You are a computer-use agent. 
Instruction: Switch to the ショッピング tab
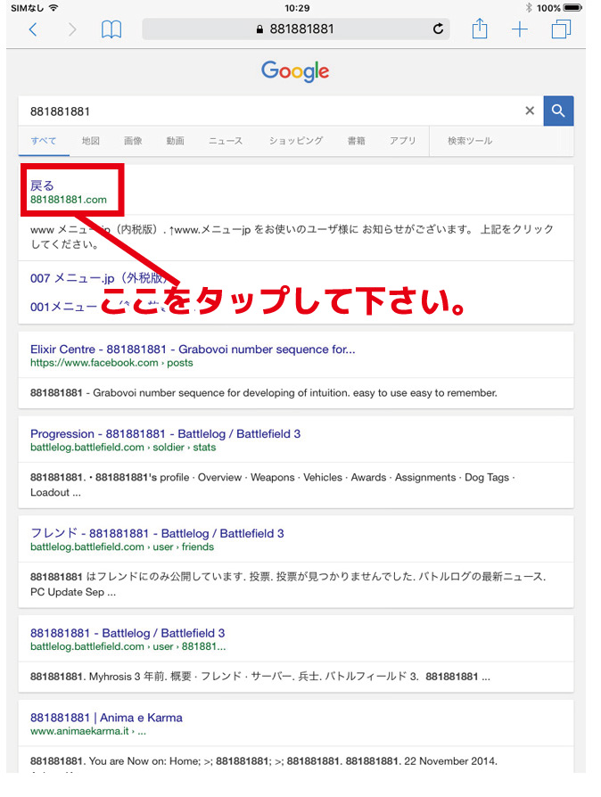tap(296, 141)
